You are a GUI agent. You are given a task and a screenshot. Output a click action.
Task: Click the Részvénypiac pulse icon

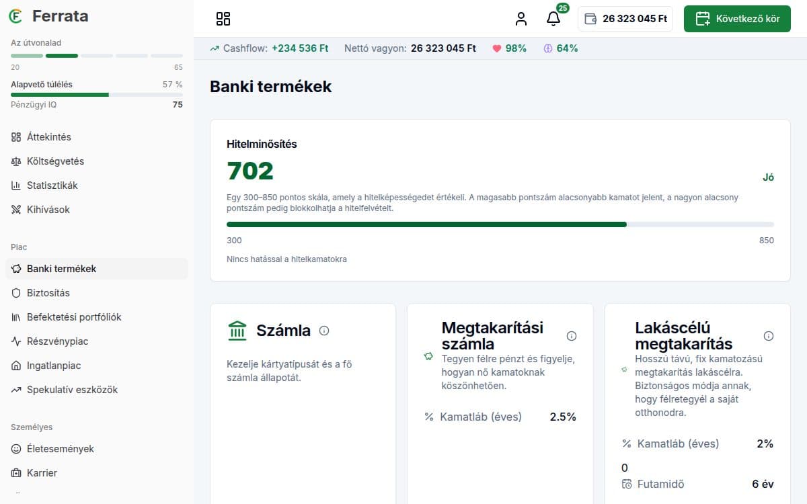click(16, 341)
